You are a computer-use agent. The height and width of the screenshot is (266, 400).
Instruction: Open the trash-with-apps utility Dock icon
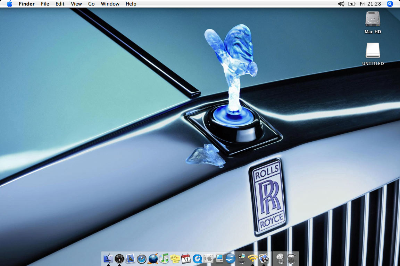coord(241,259)
